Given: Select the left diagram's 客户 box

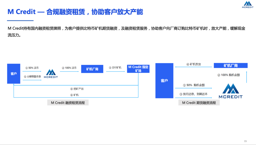Looking at the screenshot, I should (14, 74).
